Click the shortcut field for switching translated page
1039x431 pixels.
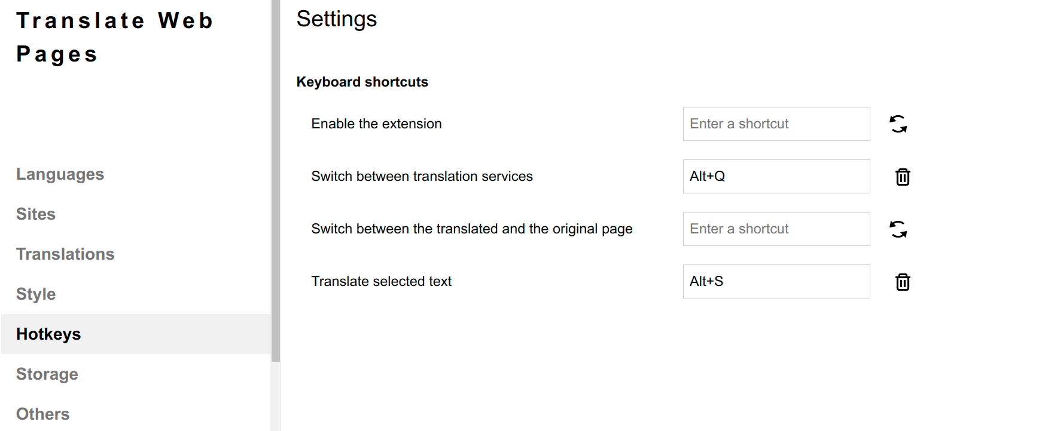(x=776, y=229)
